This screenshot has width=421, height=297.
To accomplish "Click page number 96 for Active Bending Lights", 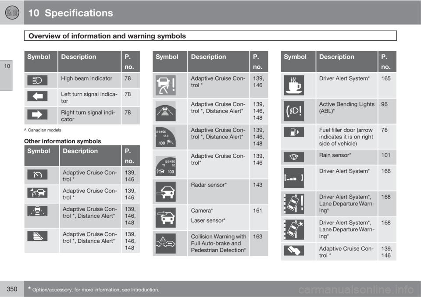I will click(x=385, y=104).
